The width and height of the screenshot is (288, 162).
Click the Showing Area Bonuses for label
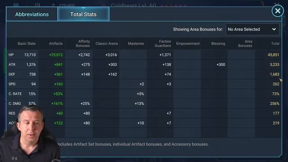click(198, 29)
